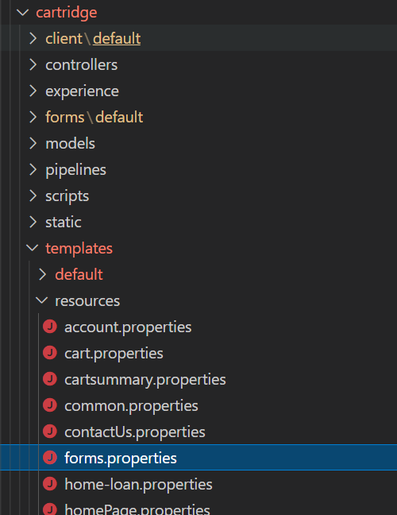
Task: Click the cartsummary.properties file icon
Action: tap(50, 379)
